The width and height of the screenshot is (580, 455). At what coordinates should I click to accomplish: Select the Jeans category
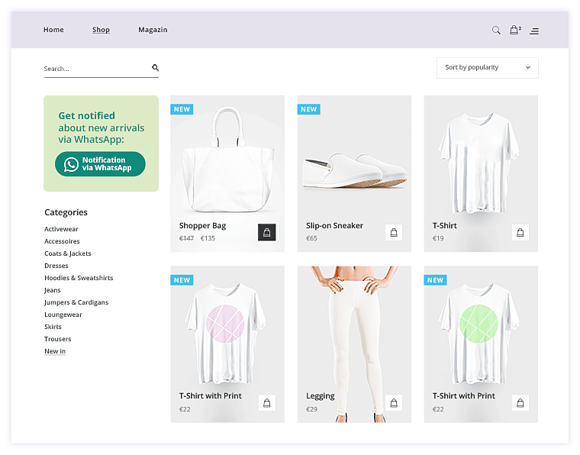(53, 290)
